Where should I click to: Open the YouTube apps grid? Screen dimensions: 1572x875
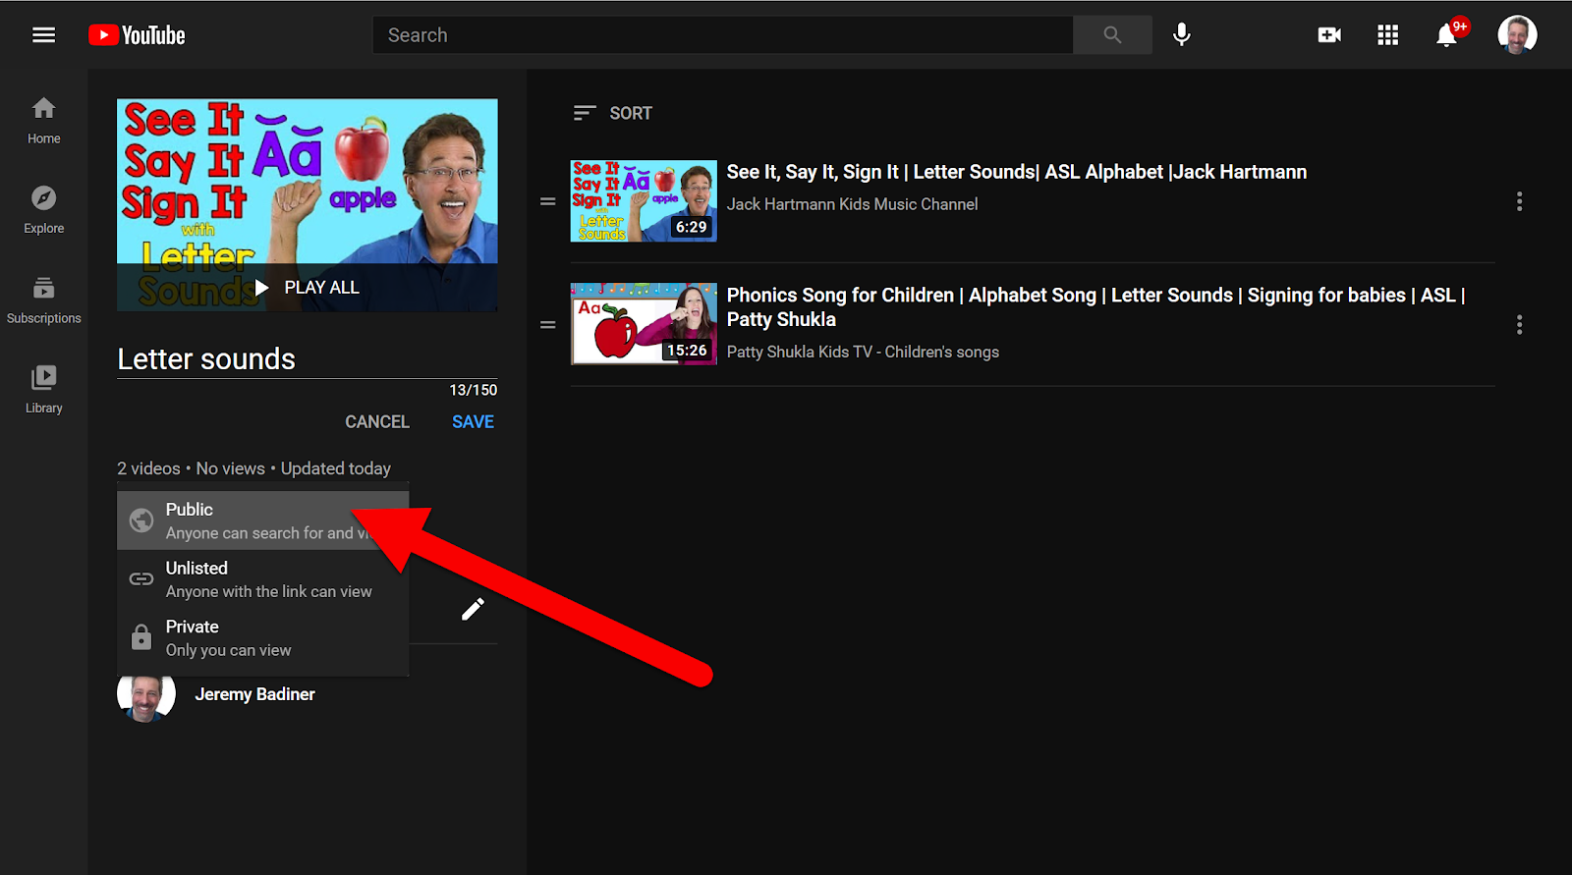tap(1387, 35)
